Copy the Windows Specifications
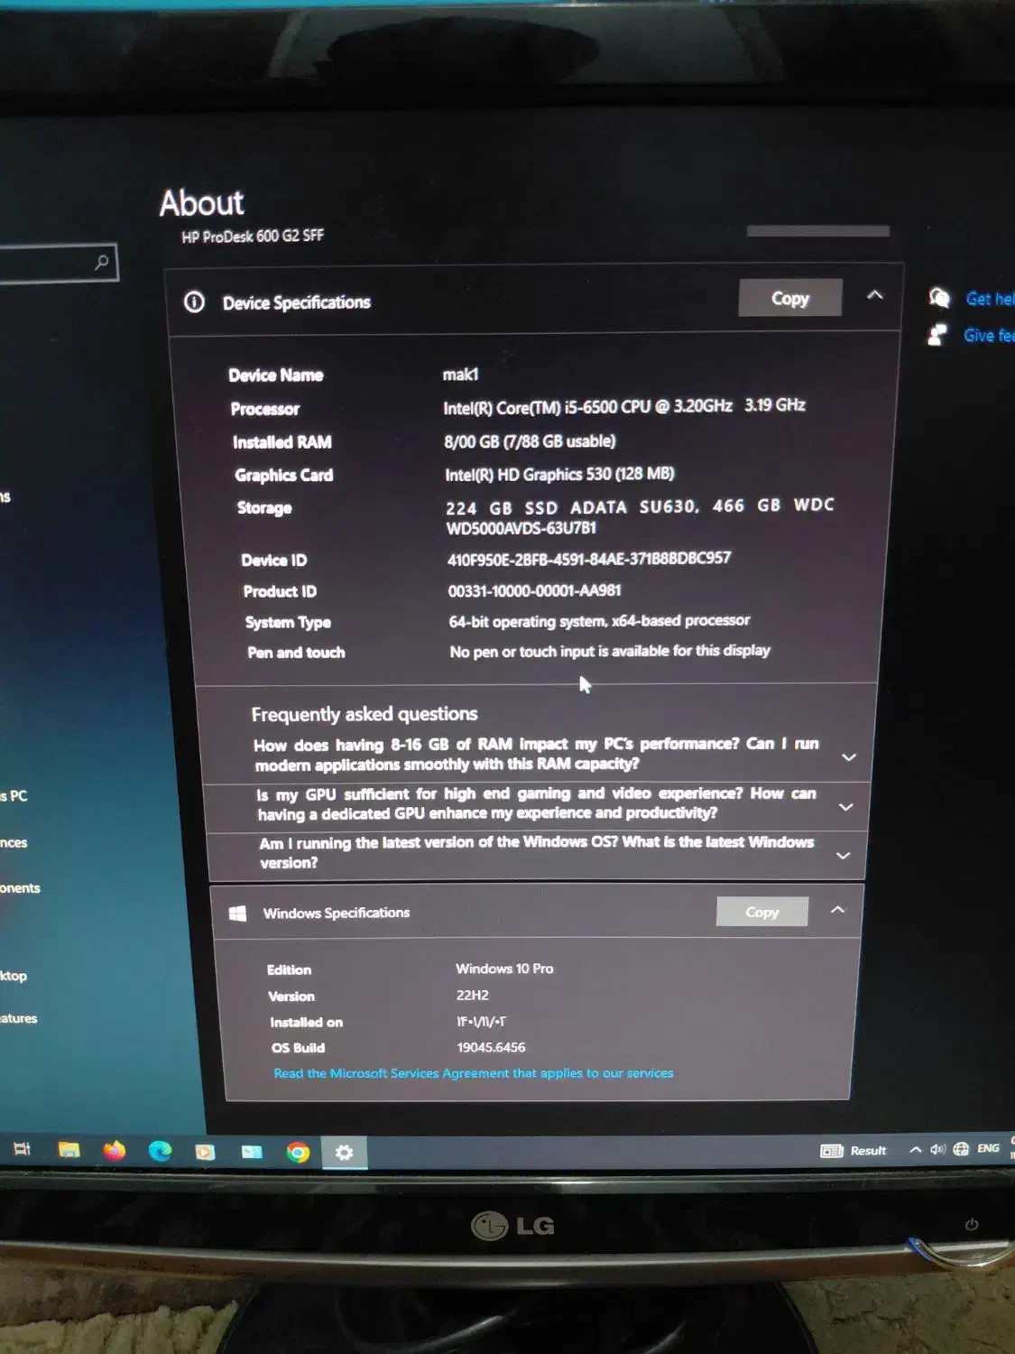The height and width of the screenshot is (1354, 1015). tap(761, 912)
